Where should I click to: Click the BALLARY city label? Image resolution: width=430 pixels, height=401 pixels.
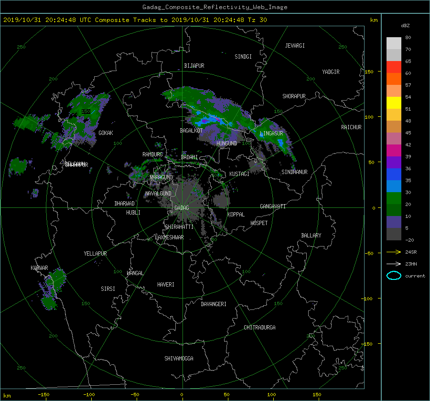(311, 236)
